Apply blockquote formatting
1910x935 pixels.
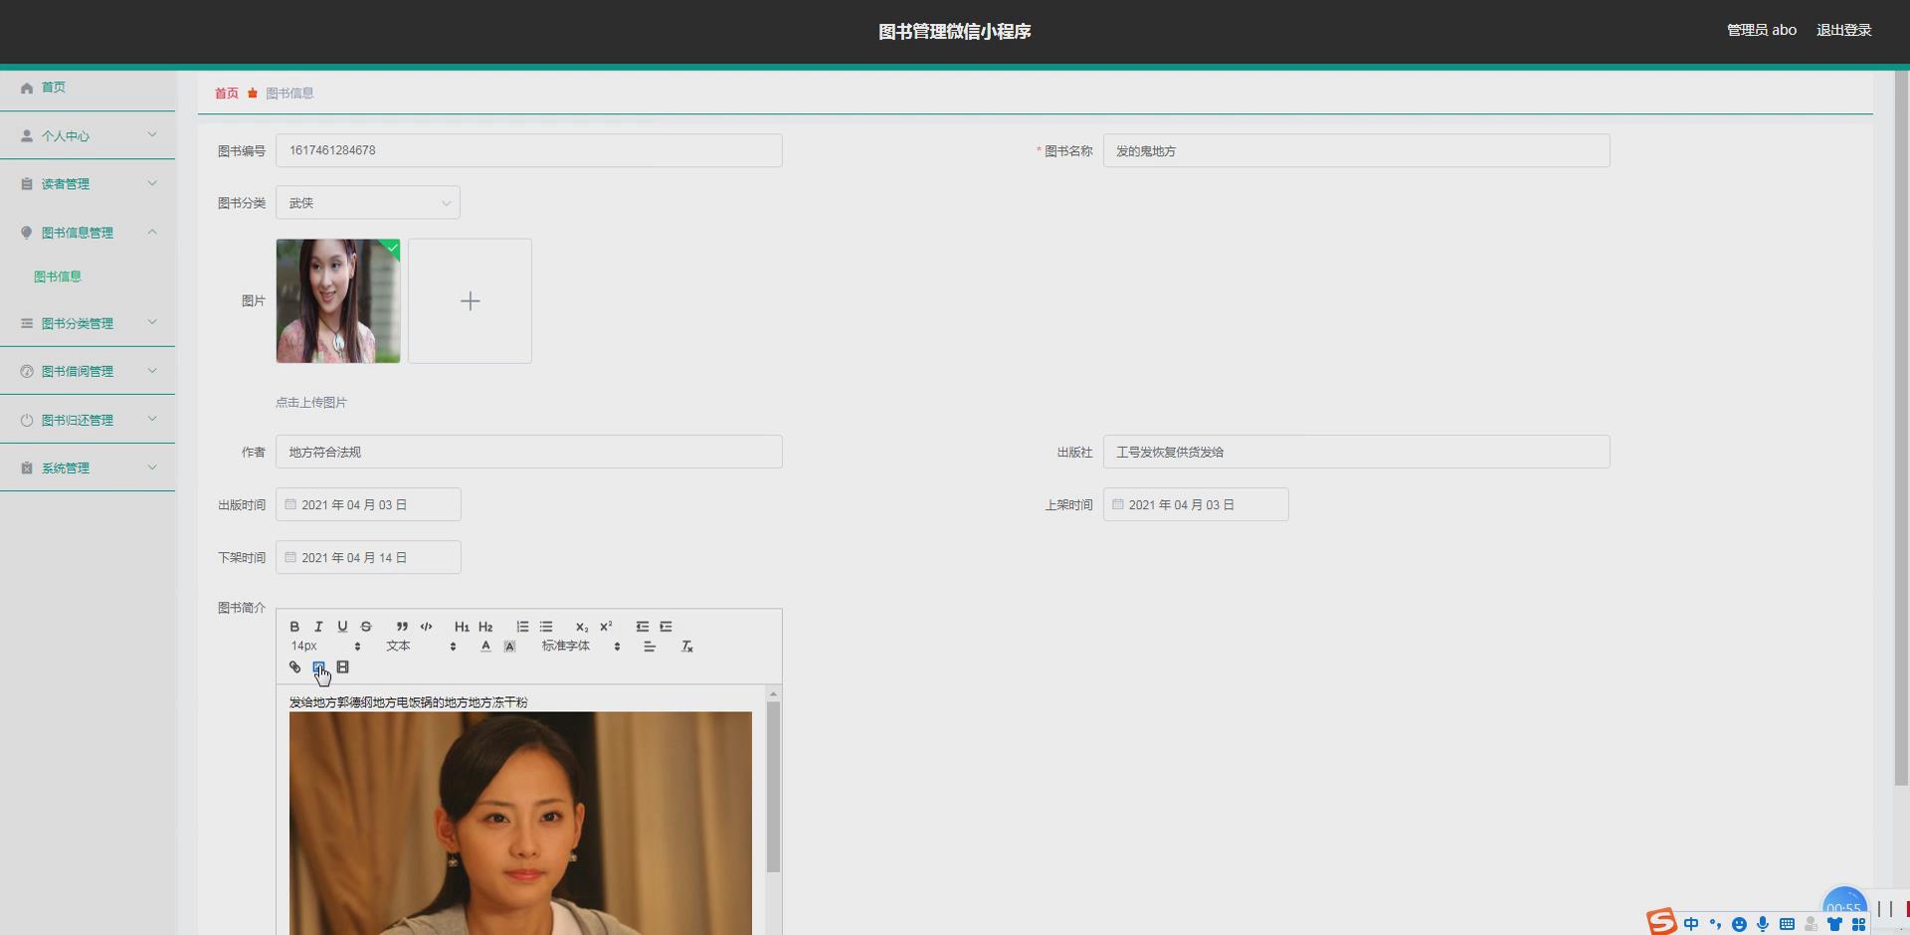tap(402, 627)
